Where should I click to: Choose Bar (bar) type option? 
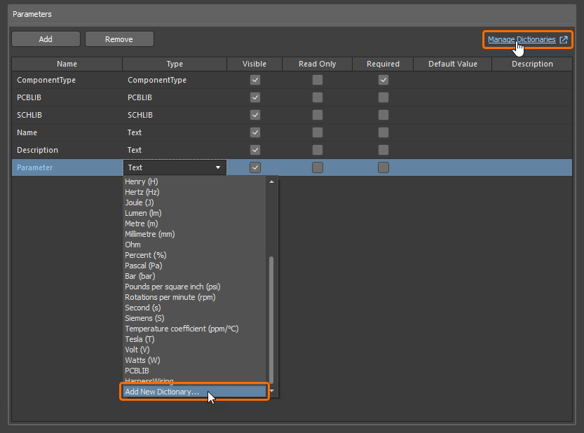(x=140, y=276)
